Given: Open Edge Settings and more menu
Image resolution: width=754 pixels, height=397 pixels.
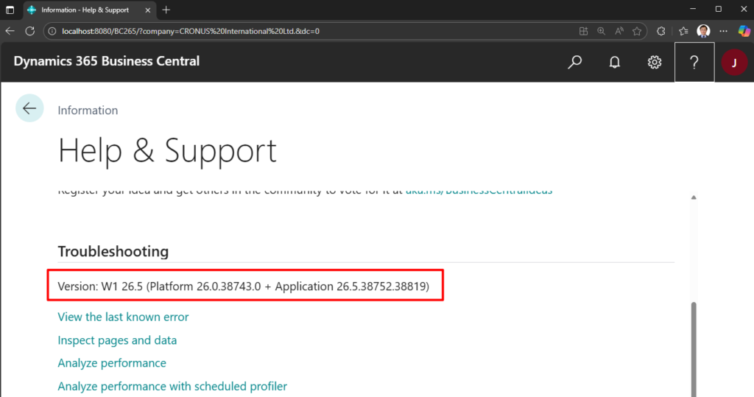Looking at the screenshot, I should [x=723, y=31].
